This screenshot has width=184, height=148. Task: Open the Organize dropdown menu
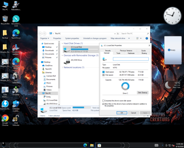click(x=45, y=38)
